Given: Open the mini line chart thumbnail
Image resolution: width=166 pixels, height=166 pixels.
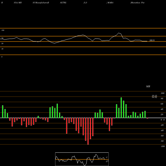Looking at the screenshot, I should point(82,159).
